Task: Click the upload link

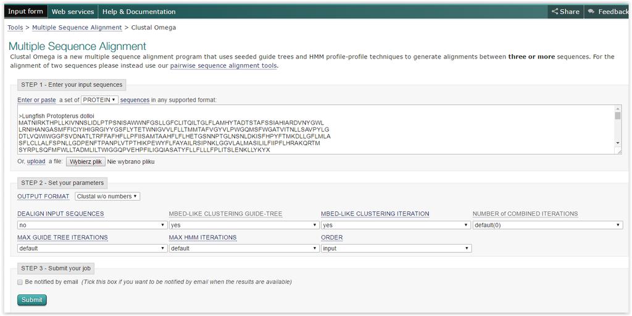Action: [36, 161]
